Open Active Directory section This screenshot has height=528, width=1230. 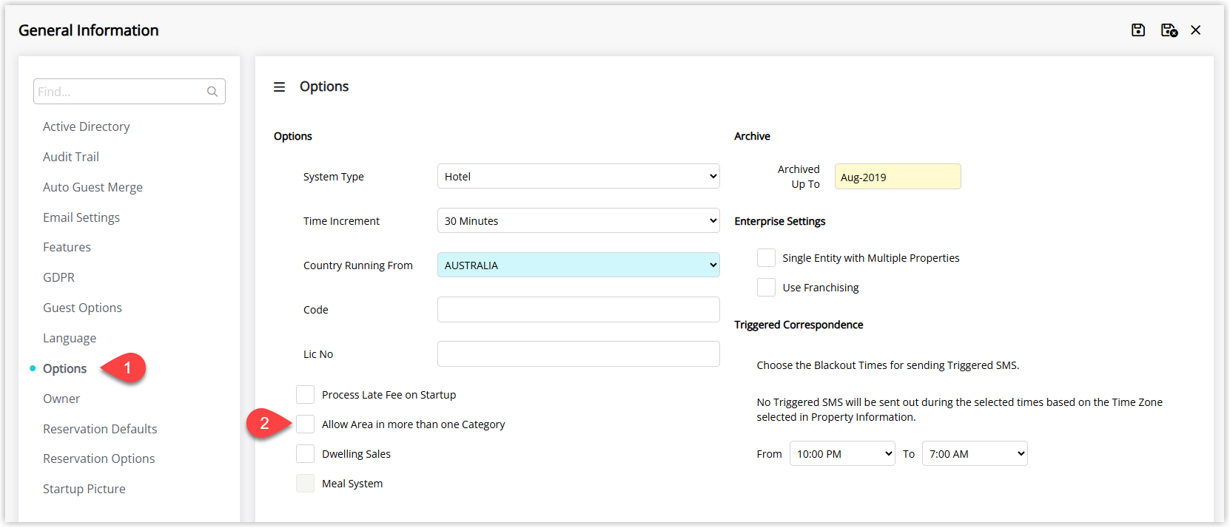pos(86,126)
